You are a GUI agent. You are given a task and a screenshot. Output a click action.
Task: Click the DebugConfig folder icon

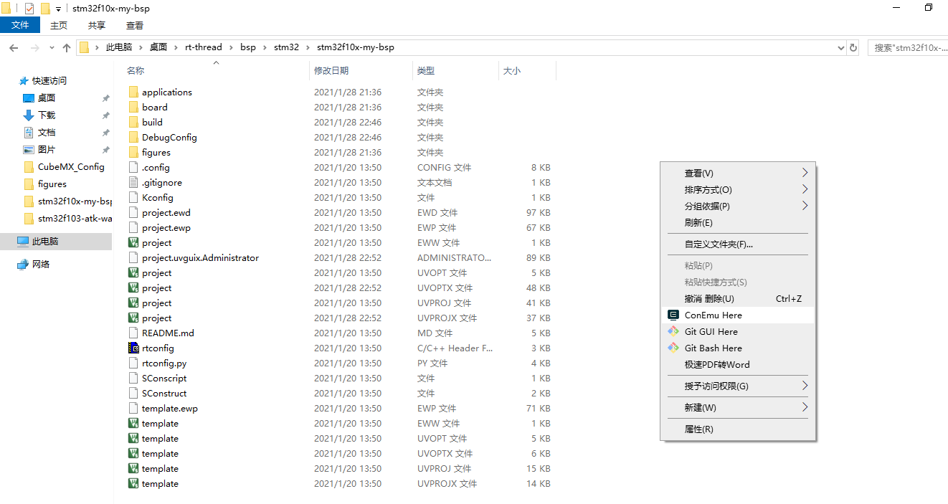click(x=133, y=137)
